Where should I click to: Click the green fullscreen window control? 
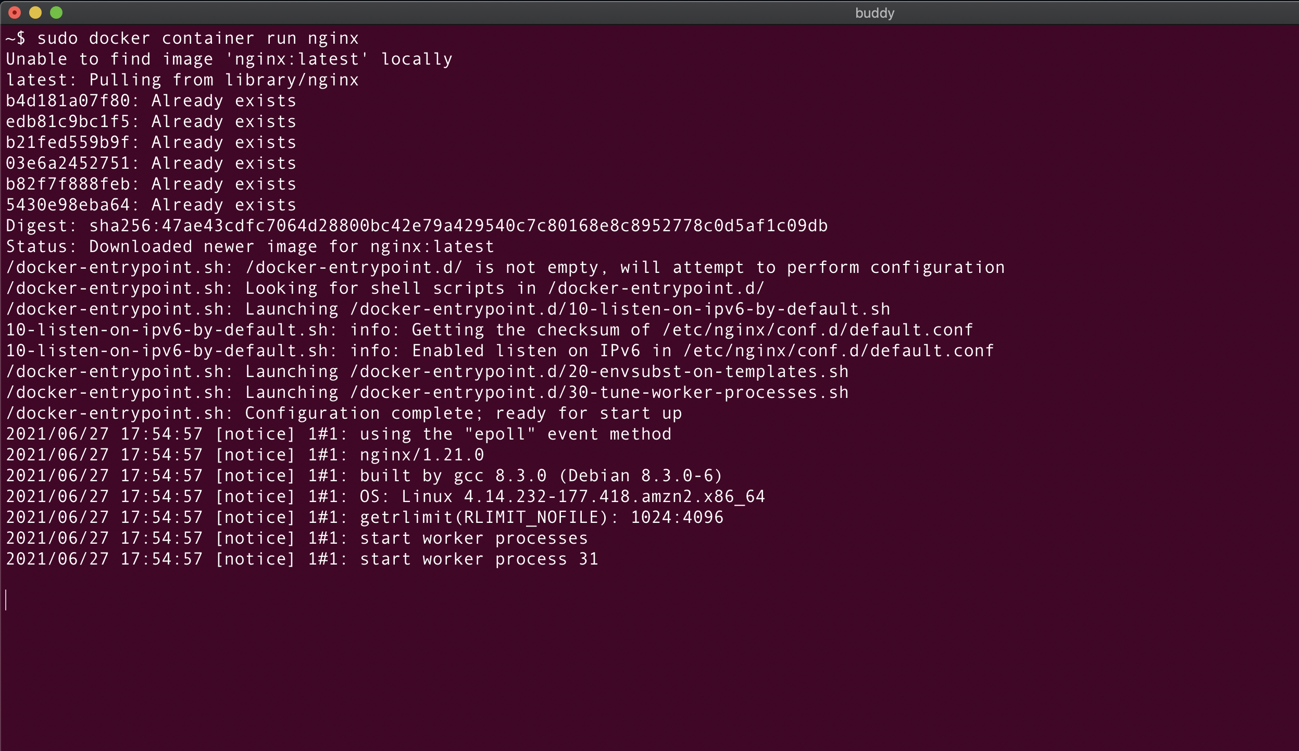(56, 12)
